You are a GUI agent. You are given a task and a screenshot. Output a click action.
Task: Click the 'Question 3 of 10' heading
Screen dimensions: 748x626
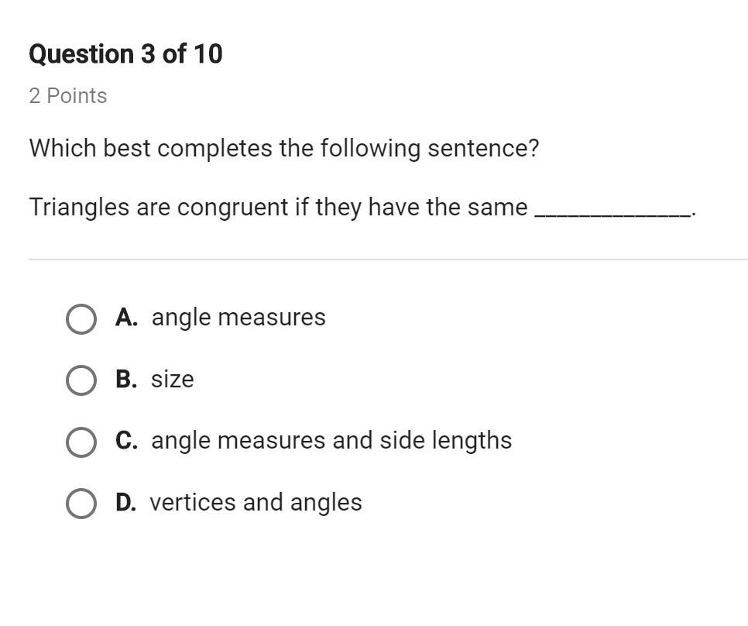pos(125,54)
